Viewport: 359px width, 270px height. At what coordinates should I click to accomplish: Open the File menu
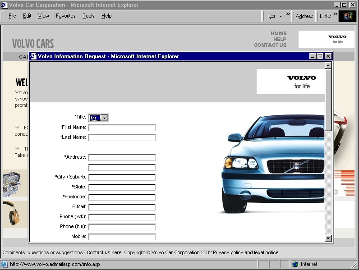pyautogui.click(x=12, y=16)
